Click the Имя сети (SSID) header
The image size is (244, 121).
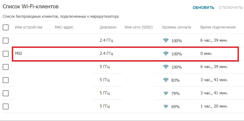[x=139, y=27]
